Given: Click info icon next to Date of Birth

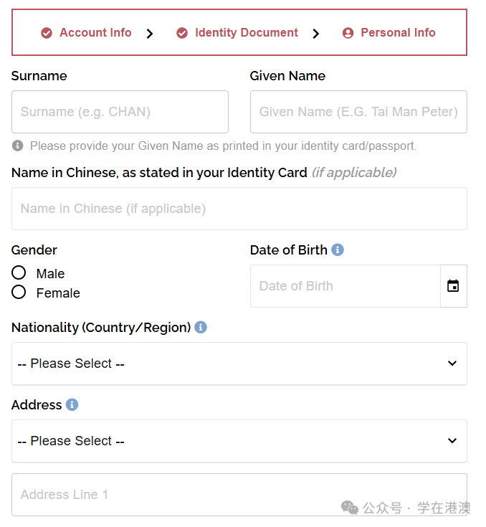Looking at the screenshot, I should coord(338,250).
